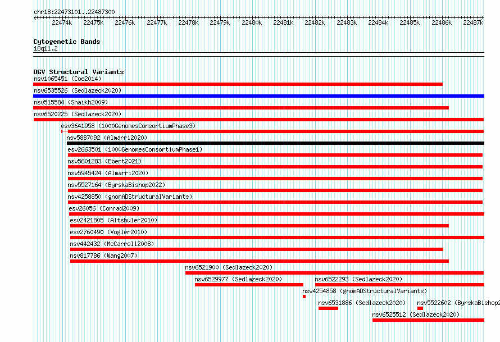The height and width of the screenshot is (342, 500).
Task: Click nsv5945424 (Almarri2020) label
Action: pos(108,173)
